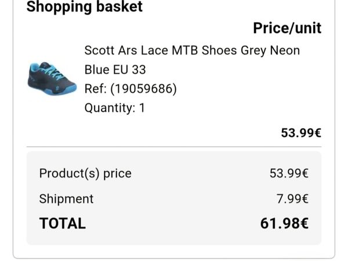The height and width of the screenshot is (261, 348).
Task: Click the word "Scott" in the product name
Action: click(x=99, y=50)
